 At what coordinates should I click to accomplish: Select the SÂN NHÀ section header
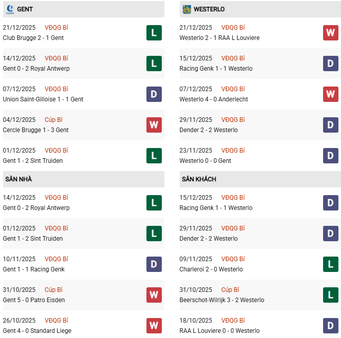[19, 179]
